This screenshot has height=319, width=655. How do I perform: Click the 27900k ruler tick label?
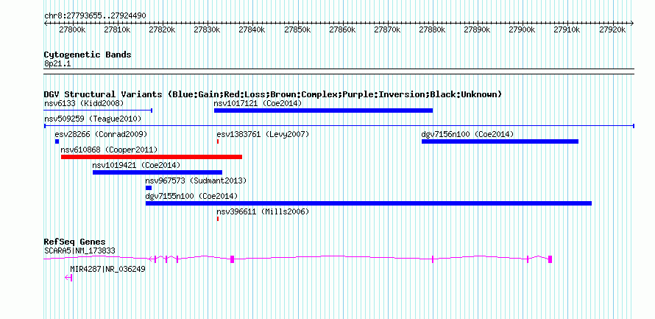click(523, 30)
